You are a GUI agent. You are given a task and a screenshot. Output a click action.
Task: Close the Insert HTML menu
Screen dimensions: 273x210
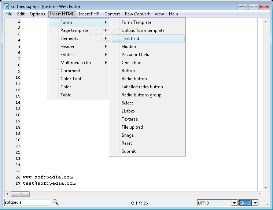(62, 14)
